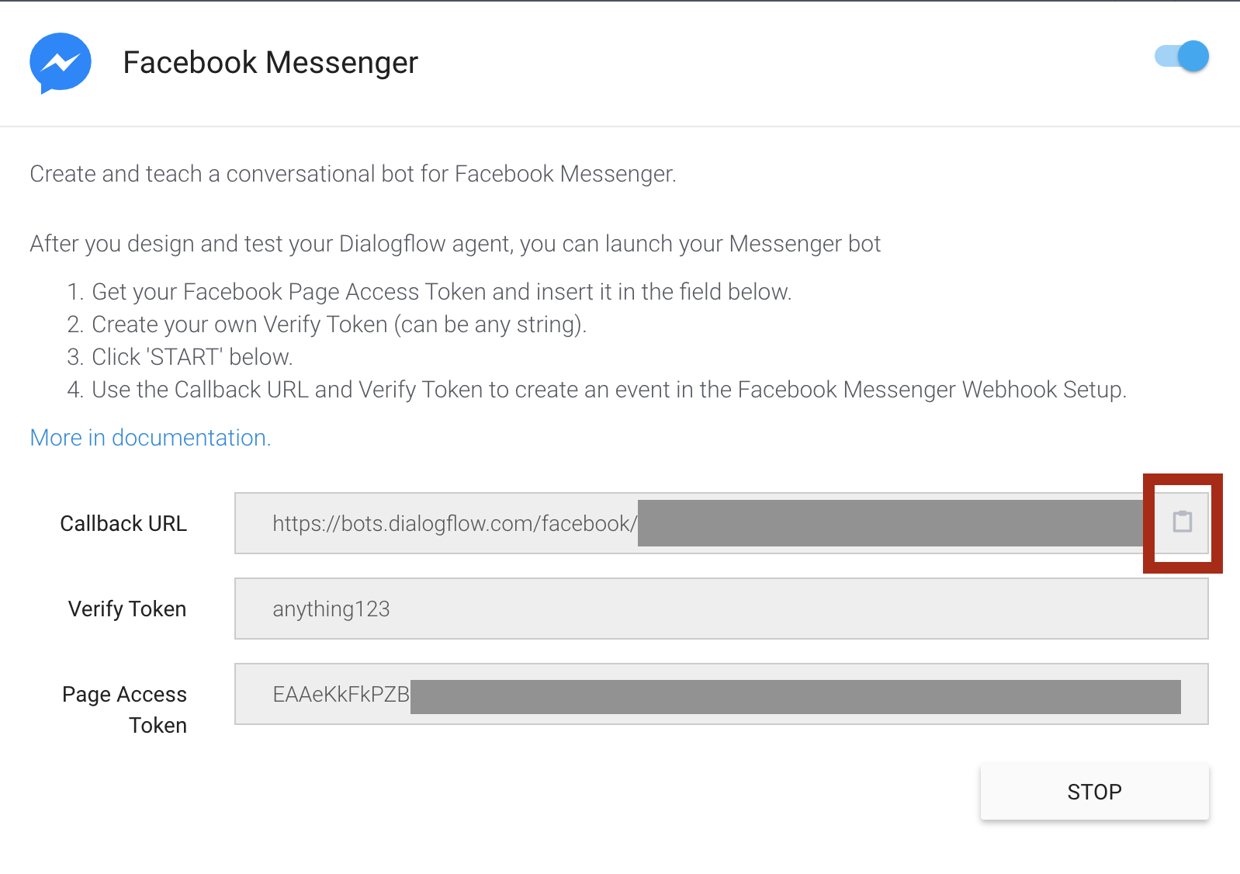Click the bots.dialogflow.com URL text
Screen dimensions: 1240x874
tap(454, 524)
